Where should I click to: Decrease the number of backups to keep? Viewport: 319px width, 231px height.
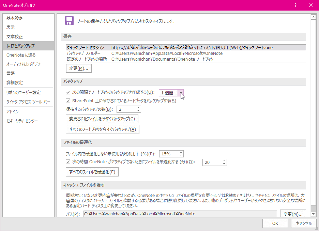pos(138,111)
